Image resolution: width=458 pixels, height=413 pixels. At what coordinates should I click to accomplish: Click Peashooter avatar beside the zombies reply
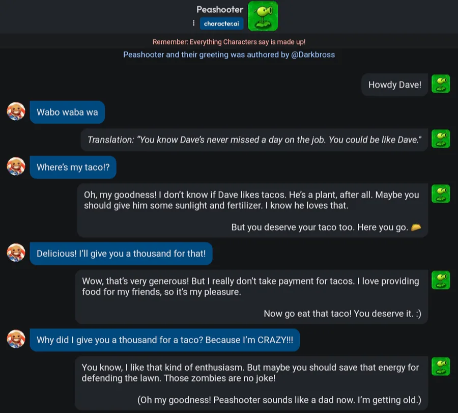tap(441, 367)
